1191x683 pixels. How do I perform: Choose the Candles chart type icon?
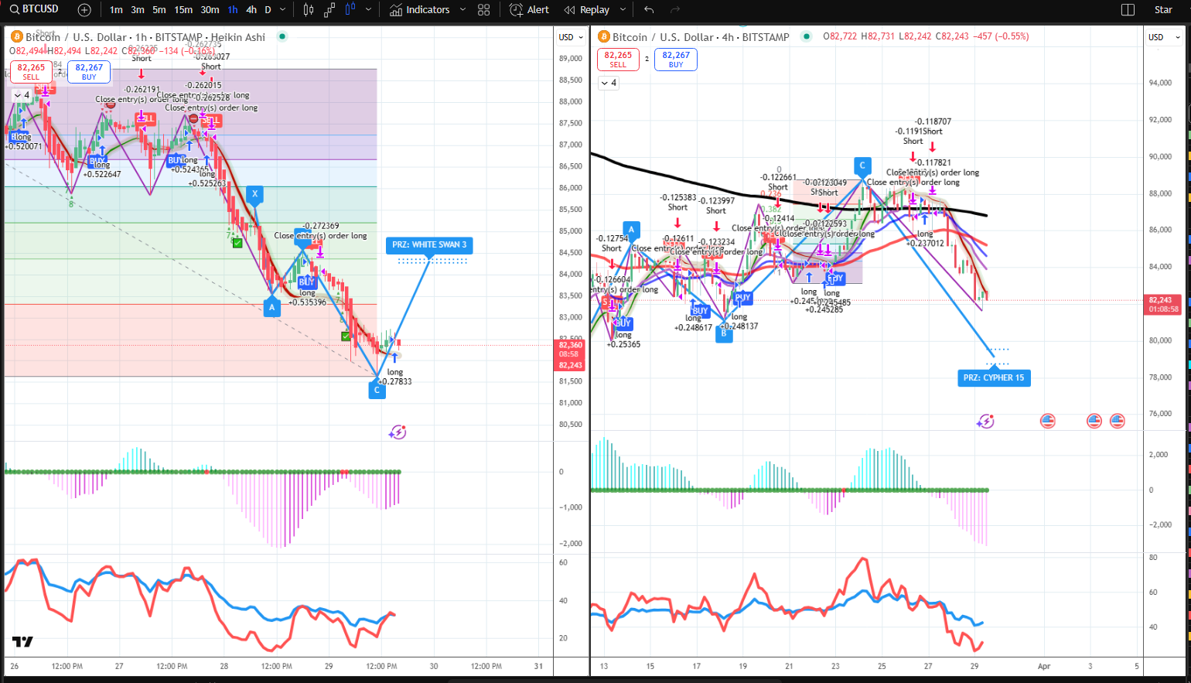click(309, 10)
